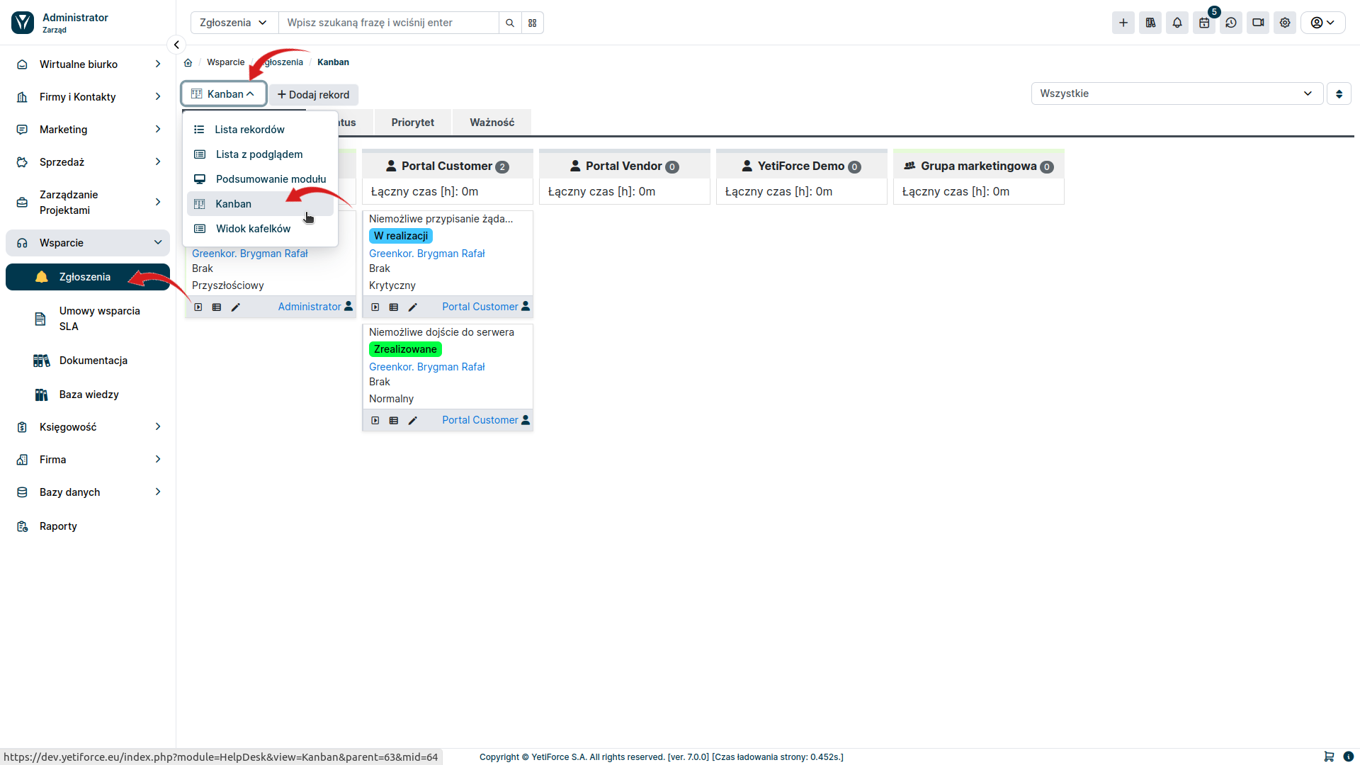Open the Kanban view switcher dropdown
The width and height of the screenshot is (1360, 765).
pos(223,93)
